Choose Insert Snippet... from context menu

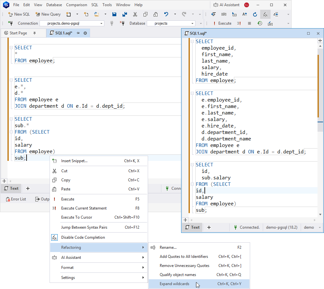click(99, 161)
